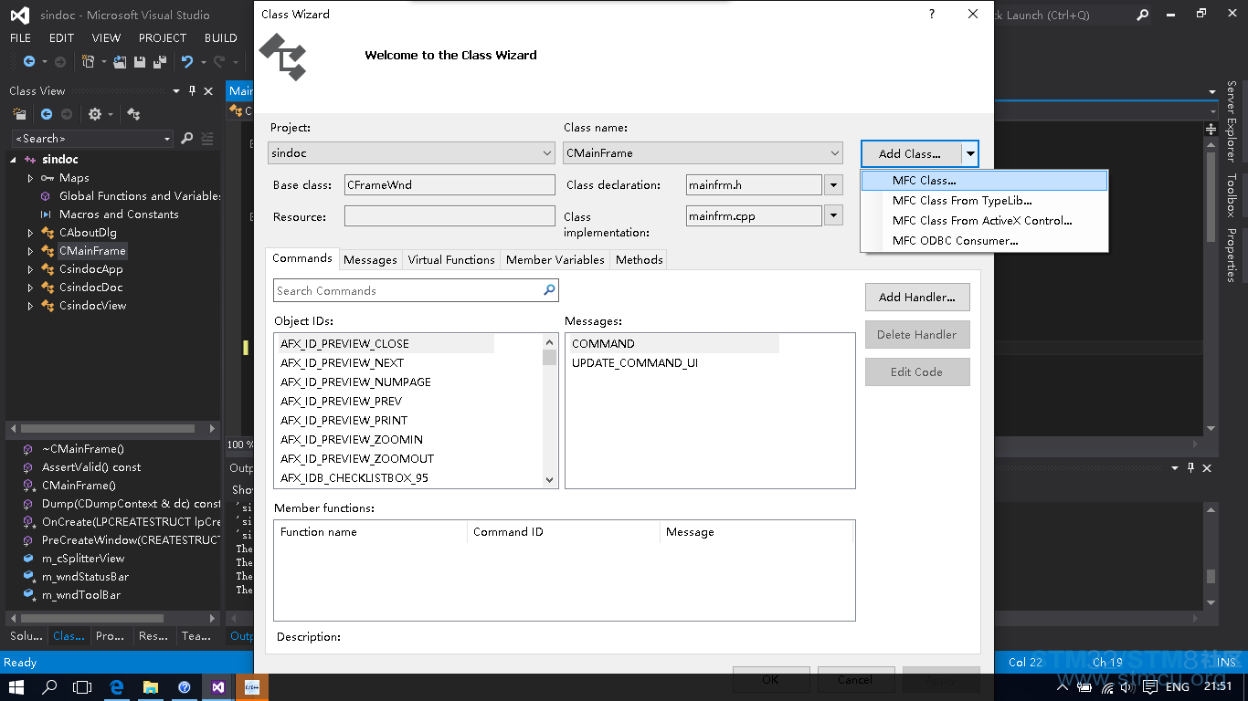
Task: Choose MFC Class... from the dropdown menu
Action: (x=984, y=181)
